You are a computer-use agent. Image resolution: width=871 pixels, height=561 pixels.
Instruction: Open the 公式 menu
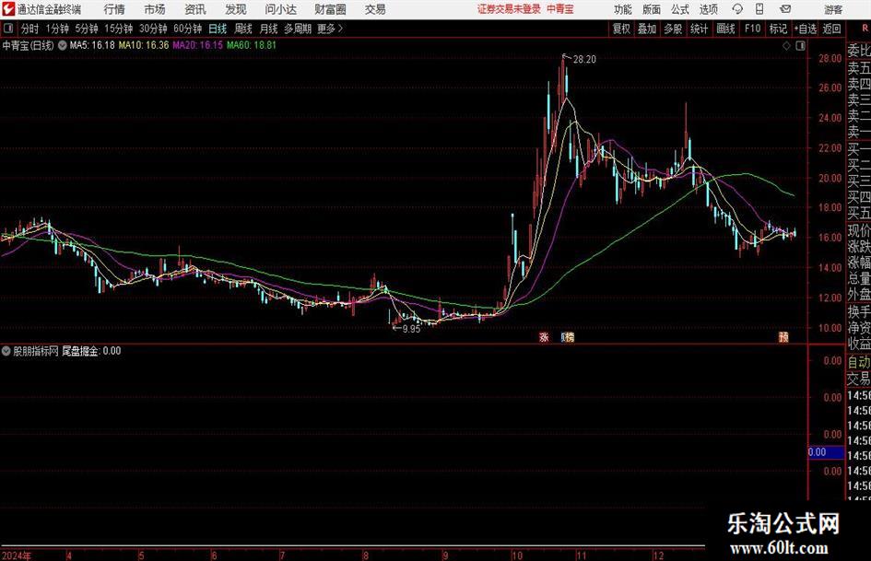[679, 9]
